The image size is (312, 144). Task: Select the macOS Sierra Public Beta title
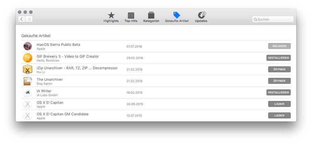pyautogui.click(x=58, y=44)
